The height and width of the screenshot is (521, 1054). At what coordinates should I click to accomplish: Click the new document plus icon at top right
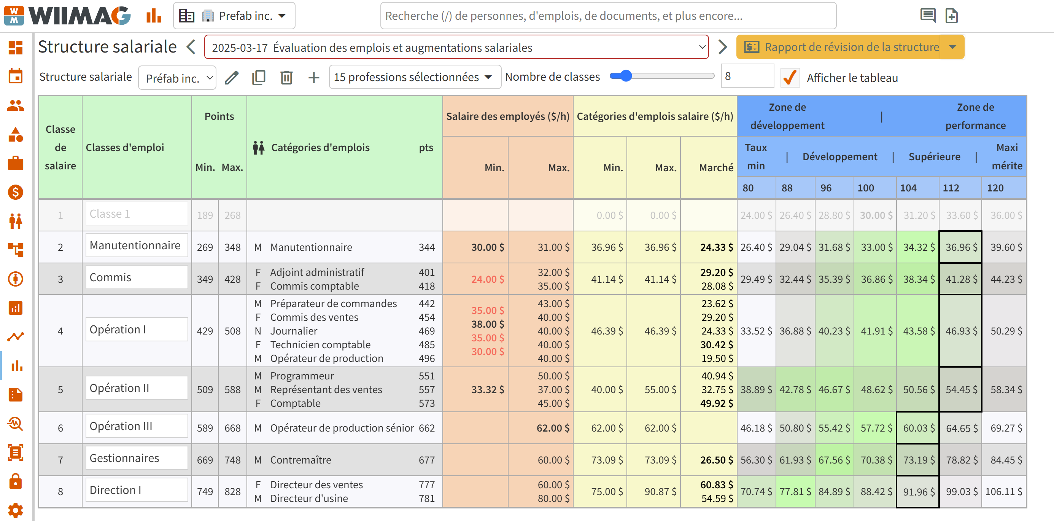pos(952,16)
